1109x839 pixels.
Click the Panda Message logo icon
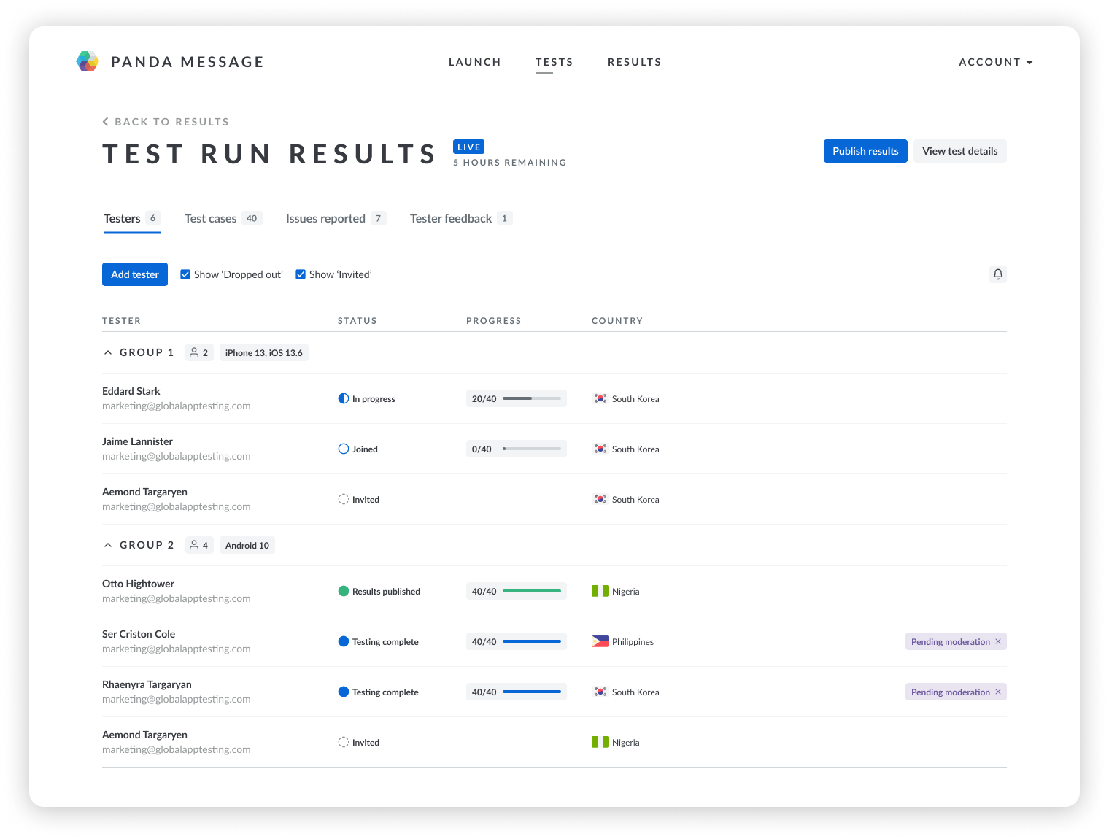pos(88,62)
